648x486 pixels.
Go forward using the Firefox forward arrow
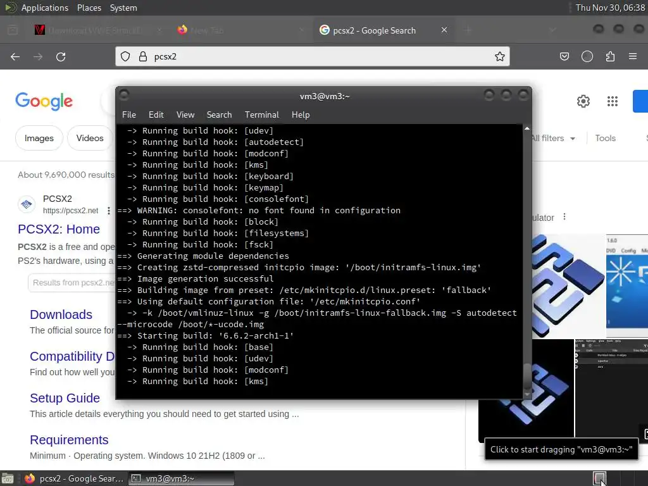tap(38, 56)
